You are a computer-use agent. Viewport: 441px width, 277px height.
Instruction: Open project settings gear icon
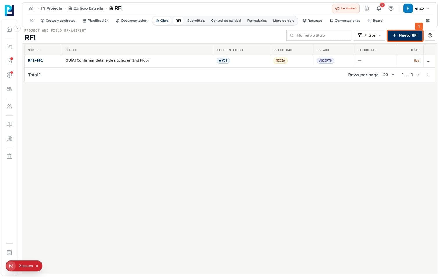point(428,21)
